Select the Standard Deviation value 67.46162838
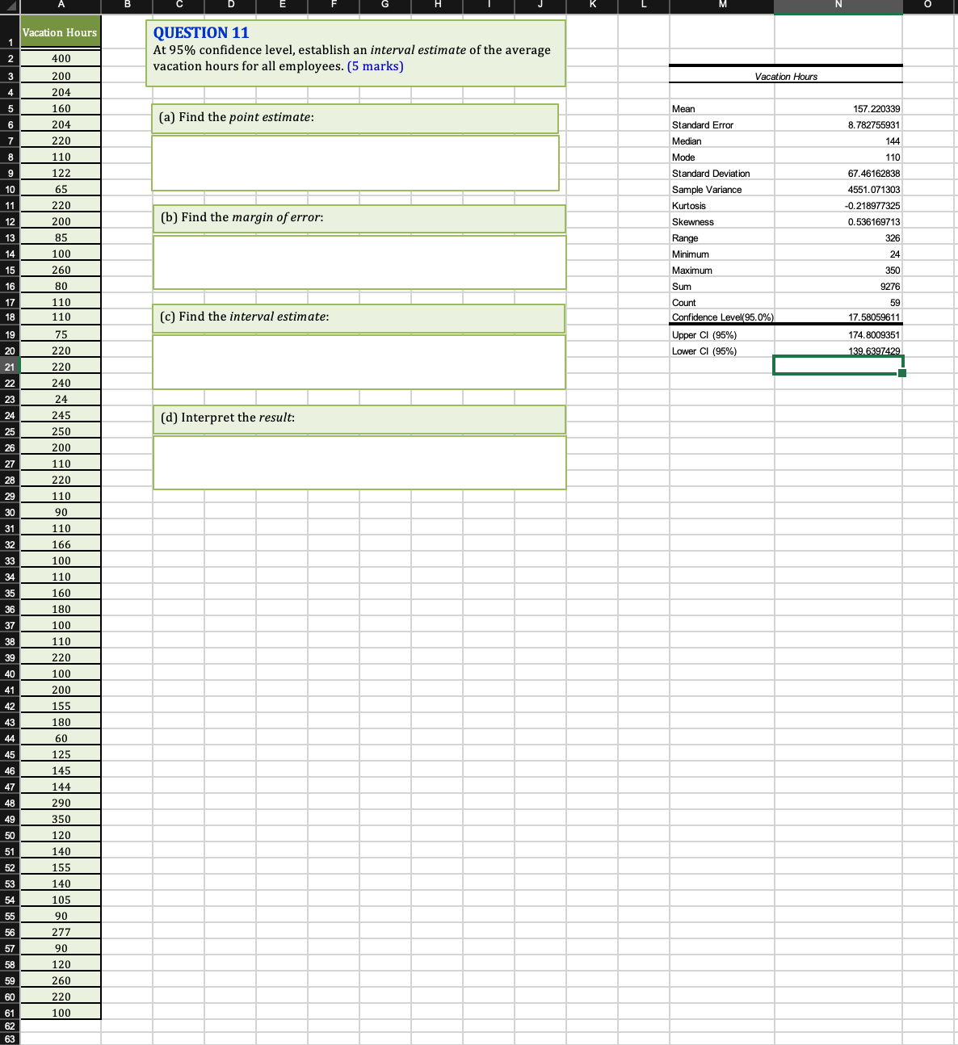 [838, 173]
